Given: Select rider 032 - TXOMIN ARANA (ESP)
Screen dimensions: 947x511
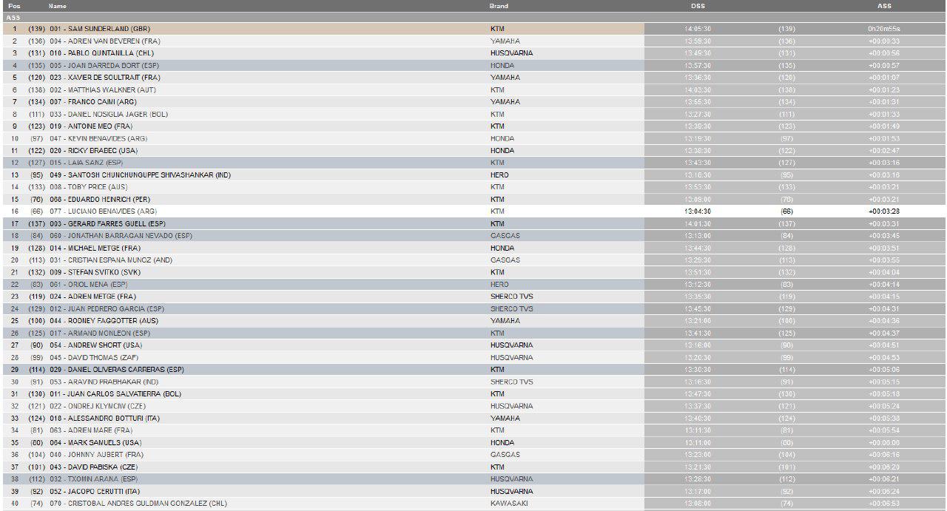Looking at the screenshot, I should tap(93, 478).
